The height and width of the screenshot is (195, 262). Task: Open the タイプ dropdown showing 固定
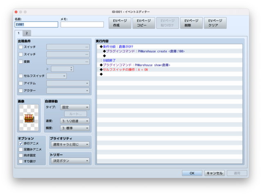(x=75, y=107)
